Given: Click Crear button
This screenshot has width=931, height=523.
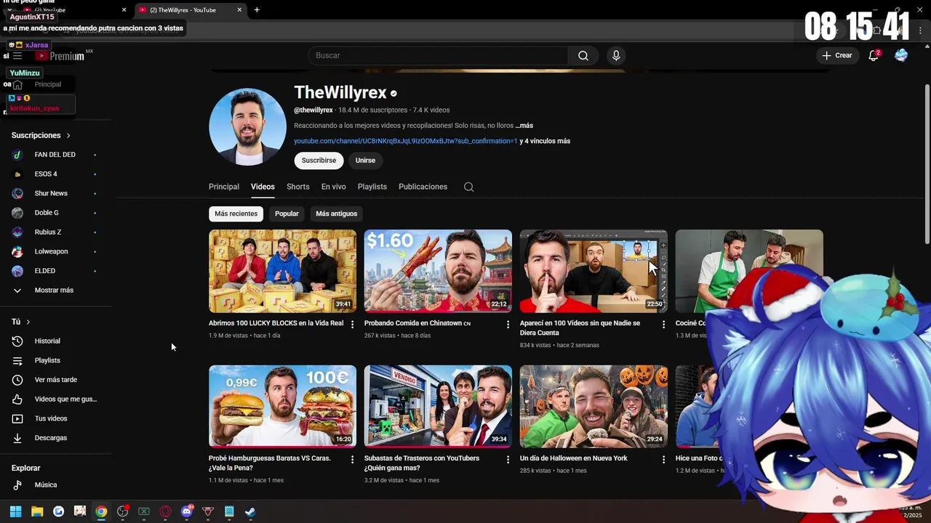Looking at the screenshot, I should pyautogui.click(x=837, y=55).
